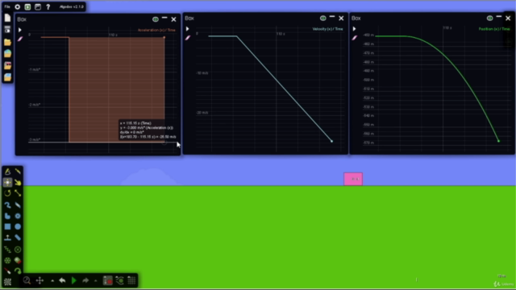Select the Chain tool

[18, 238]
